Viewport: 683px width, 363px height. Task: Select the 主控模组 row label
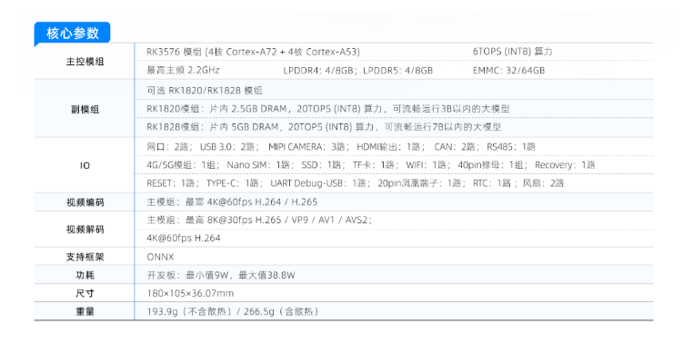click(85, 62)
